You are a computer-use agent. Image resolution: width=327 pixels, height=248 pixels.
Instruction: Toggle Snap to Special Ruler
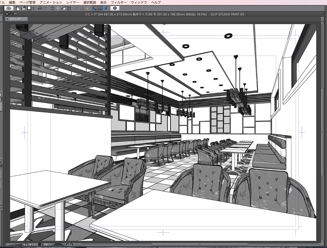point(100,9)
